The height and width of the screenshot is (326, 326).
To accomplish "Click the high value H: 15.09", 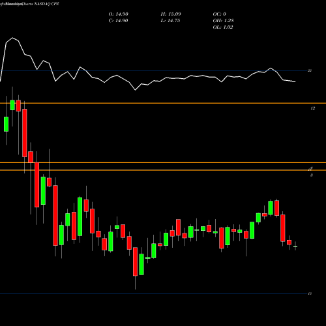I will [171, 14].
